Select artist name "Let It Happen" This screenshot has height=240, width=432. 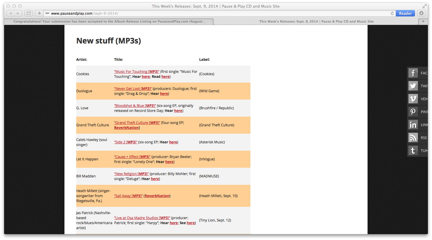(x=87, y=159)
